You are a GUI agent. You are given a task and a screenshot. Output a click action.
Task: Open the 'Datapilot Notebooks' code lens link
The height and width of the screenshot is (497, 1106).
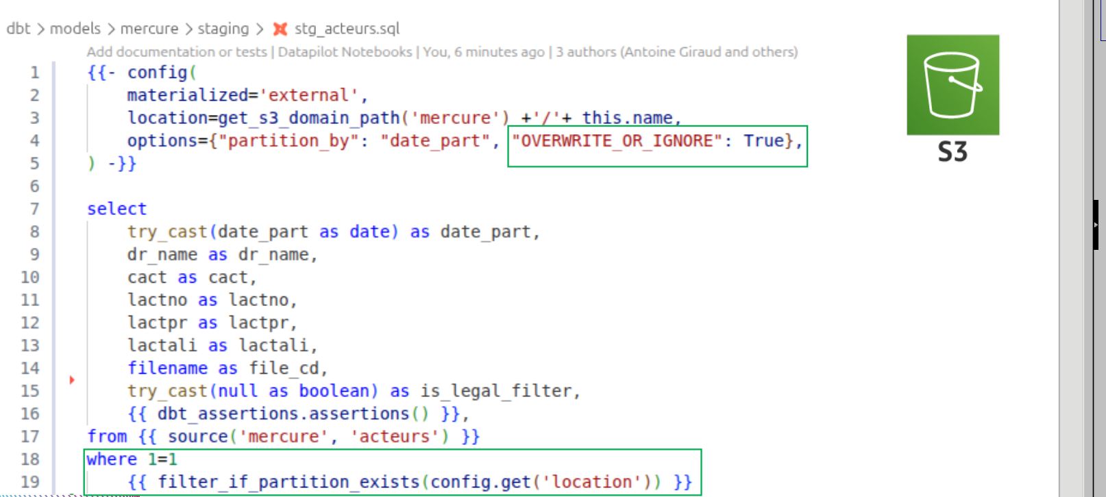[345, 52]
